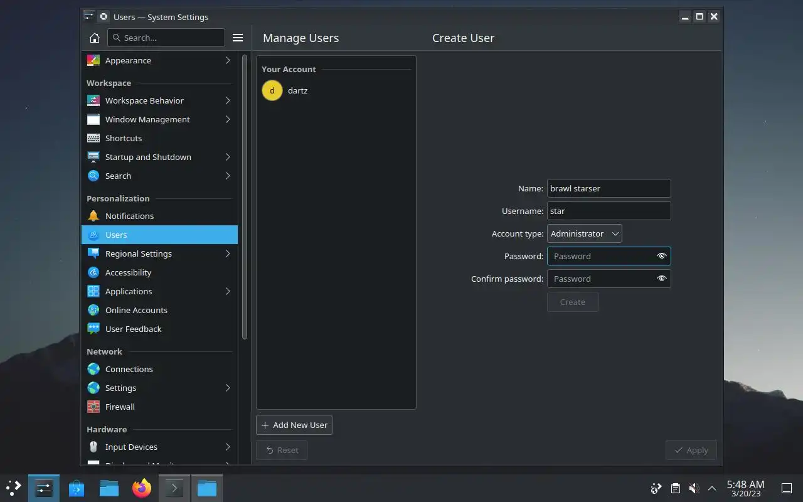Expand Window Management chevron
803x502 pixels.
[x=228, y=119]
